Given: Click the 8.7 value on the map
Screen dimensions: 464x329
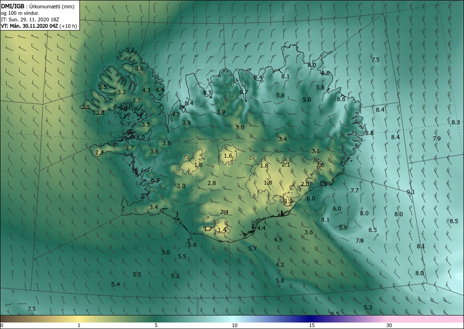Looking at the screenshot, I should point(244,92).
